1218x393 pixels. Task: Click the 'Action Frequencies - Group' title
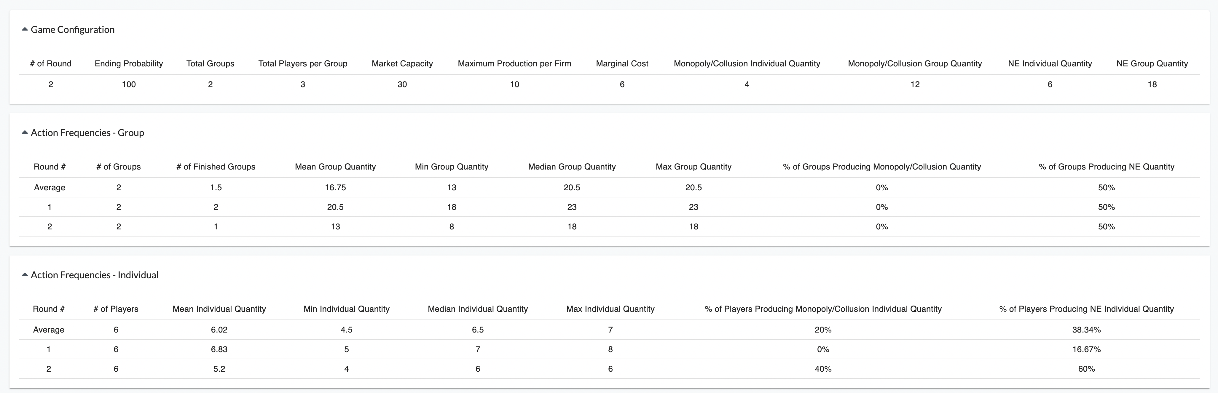pyautogui.click(x=87, y=132)
